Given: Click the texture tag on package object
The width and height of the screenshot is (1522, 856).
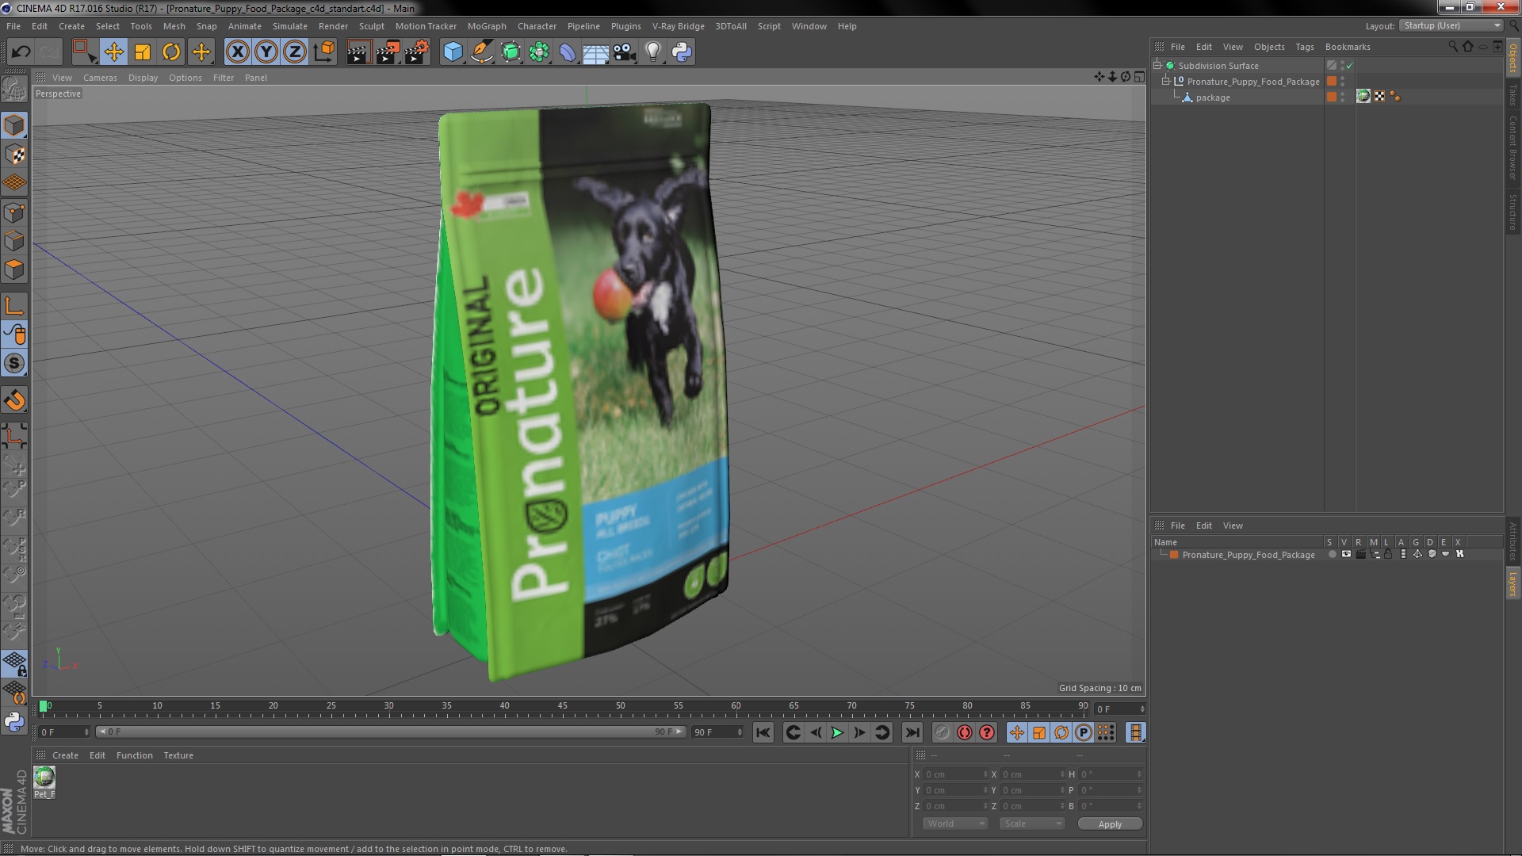Looking at the screenshot, I should (1363, 97).
